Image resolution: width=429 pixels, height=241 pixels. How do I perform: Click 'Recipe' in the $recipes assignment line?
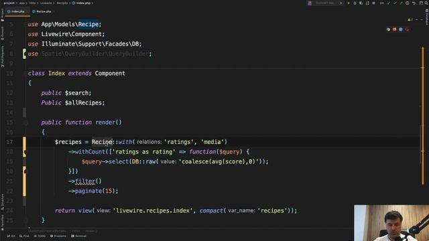(102, 142)
